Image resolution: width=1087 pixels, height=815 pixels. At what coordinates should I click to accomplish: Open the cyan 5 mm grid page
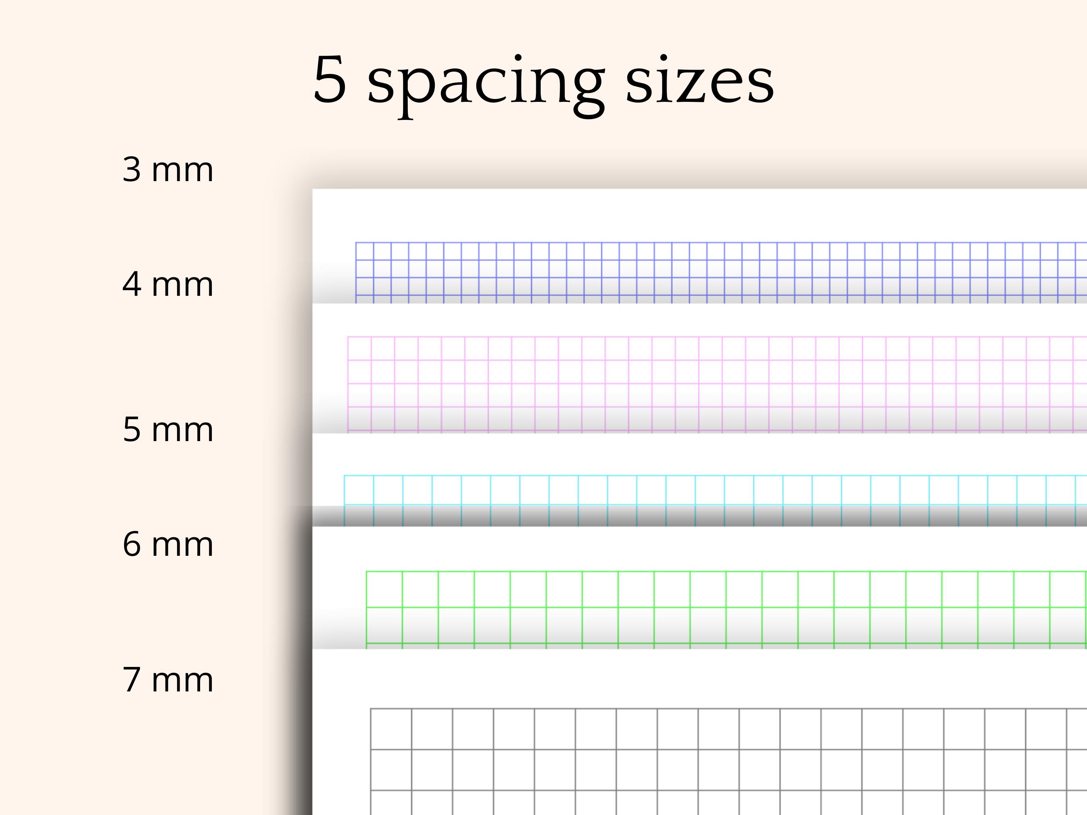tap(699, 480)
